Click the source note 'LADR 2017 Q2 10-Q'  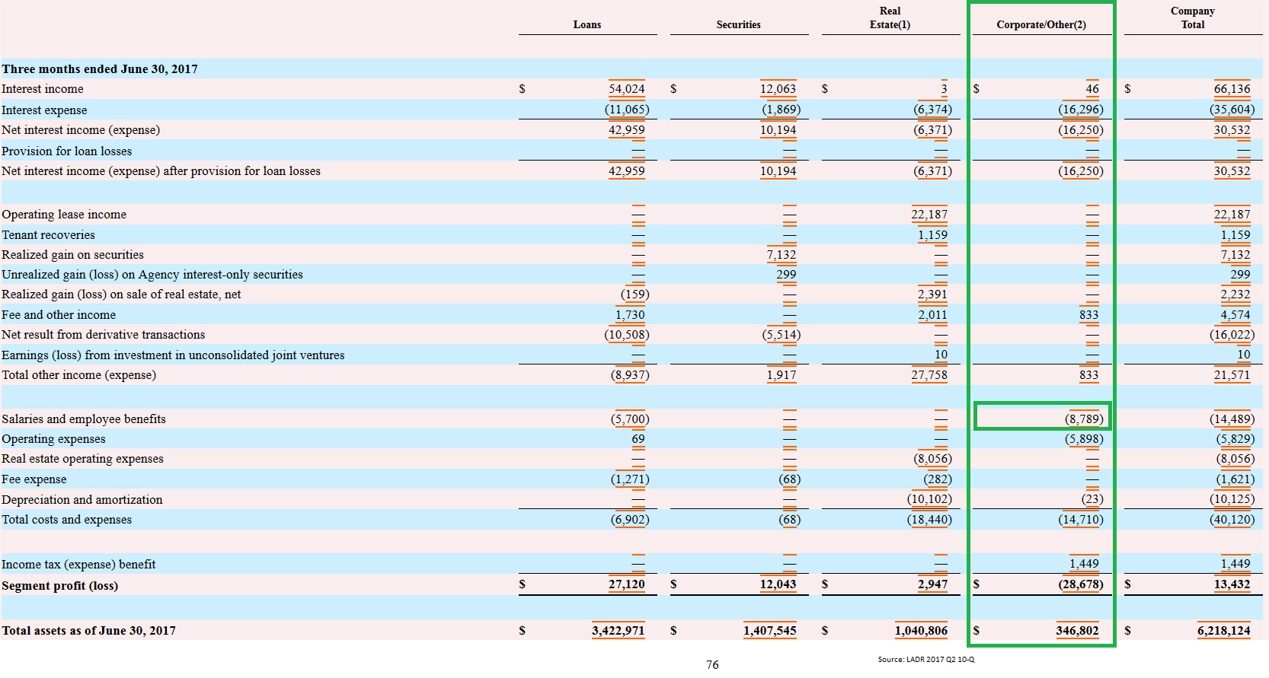pos(926,660)
